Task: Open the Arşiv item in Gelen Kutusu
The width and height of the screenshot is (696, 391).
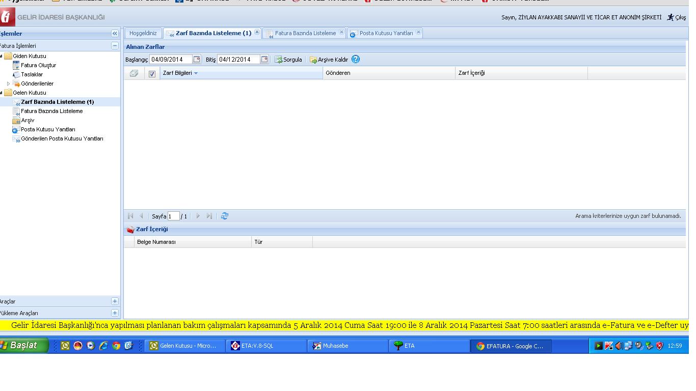Action: pyautogui.click(x=28, y=120)
